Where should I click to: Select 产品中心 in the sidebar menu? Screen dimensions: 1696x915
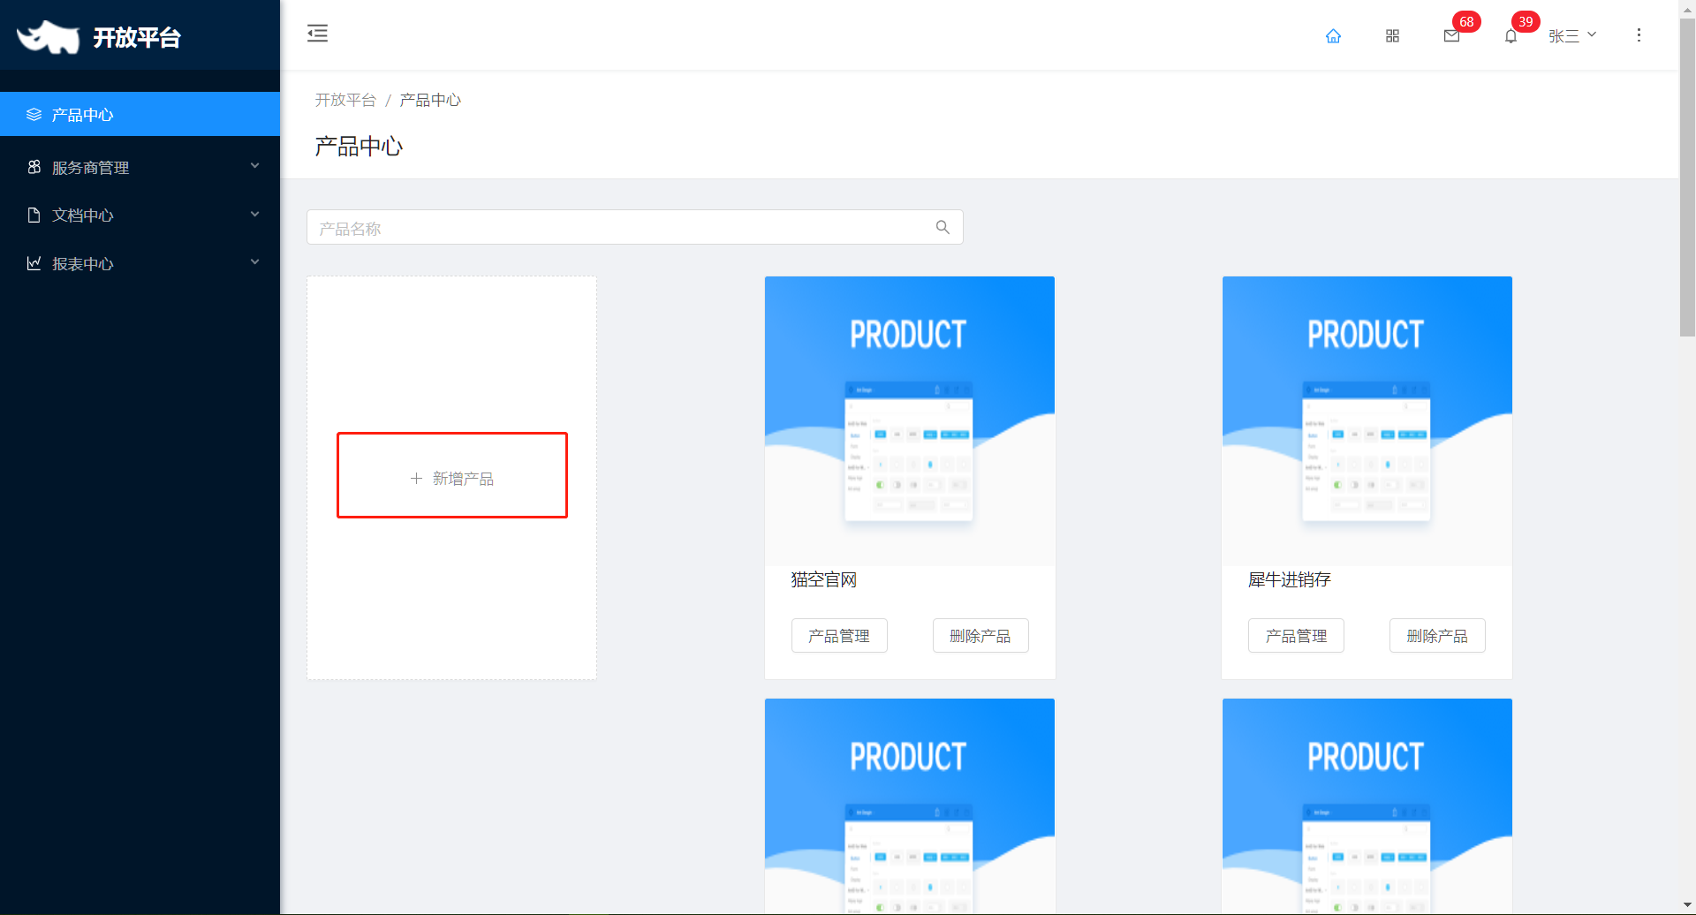(x=140, y=114)
